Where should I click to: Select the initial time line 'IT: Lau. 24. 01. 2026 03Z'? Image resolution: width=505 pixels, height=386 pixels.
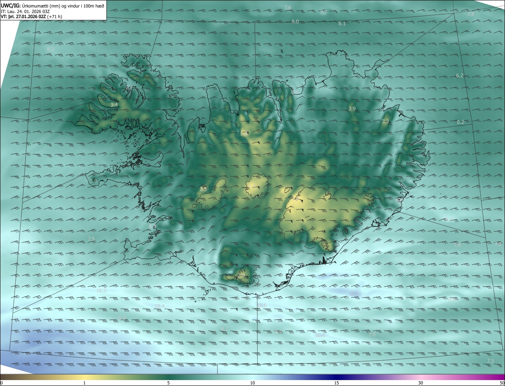coord(25,11)
